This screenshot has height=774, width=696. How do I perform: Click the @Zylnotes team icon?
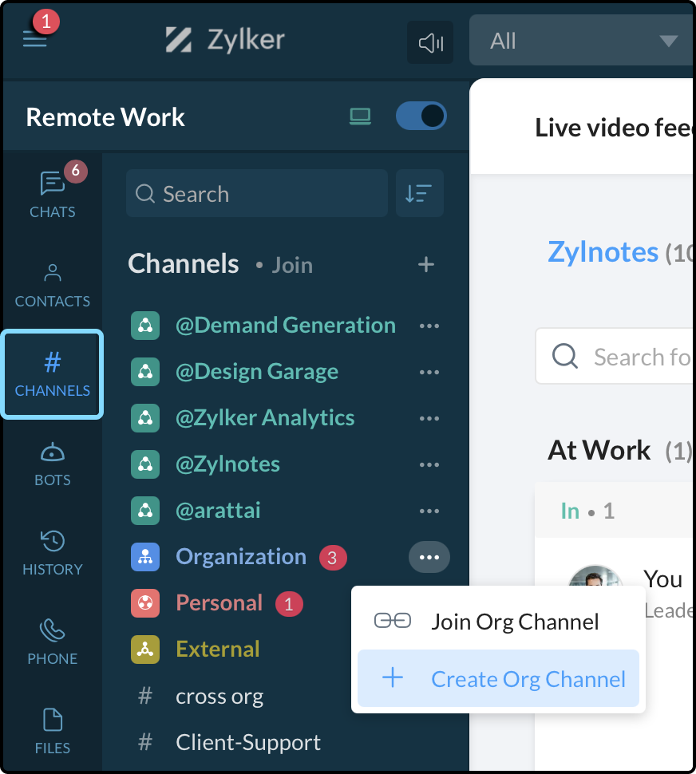click(145, 464)
